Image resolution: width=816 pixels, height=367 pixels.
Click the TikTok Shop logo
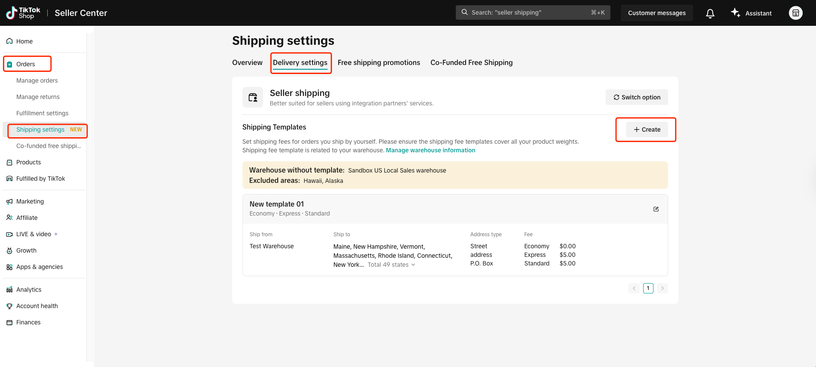pyautogui.click(x=23, y=13)
